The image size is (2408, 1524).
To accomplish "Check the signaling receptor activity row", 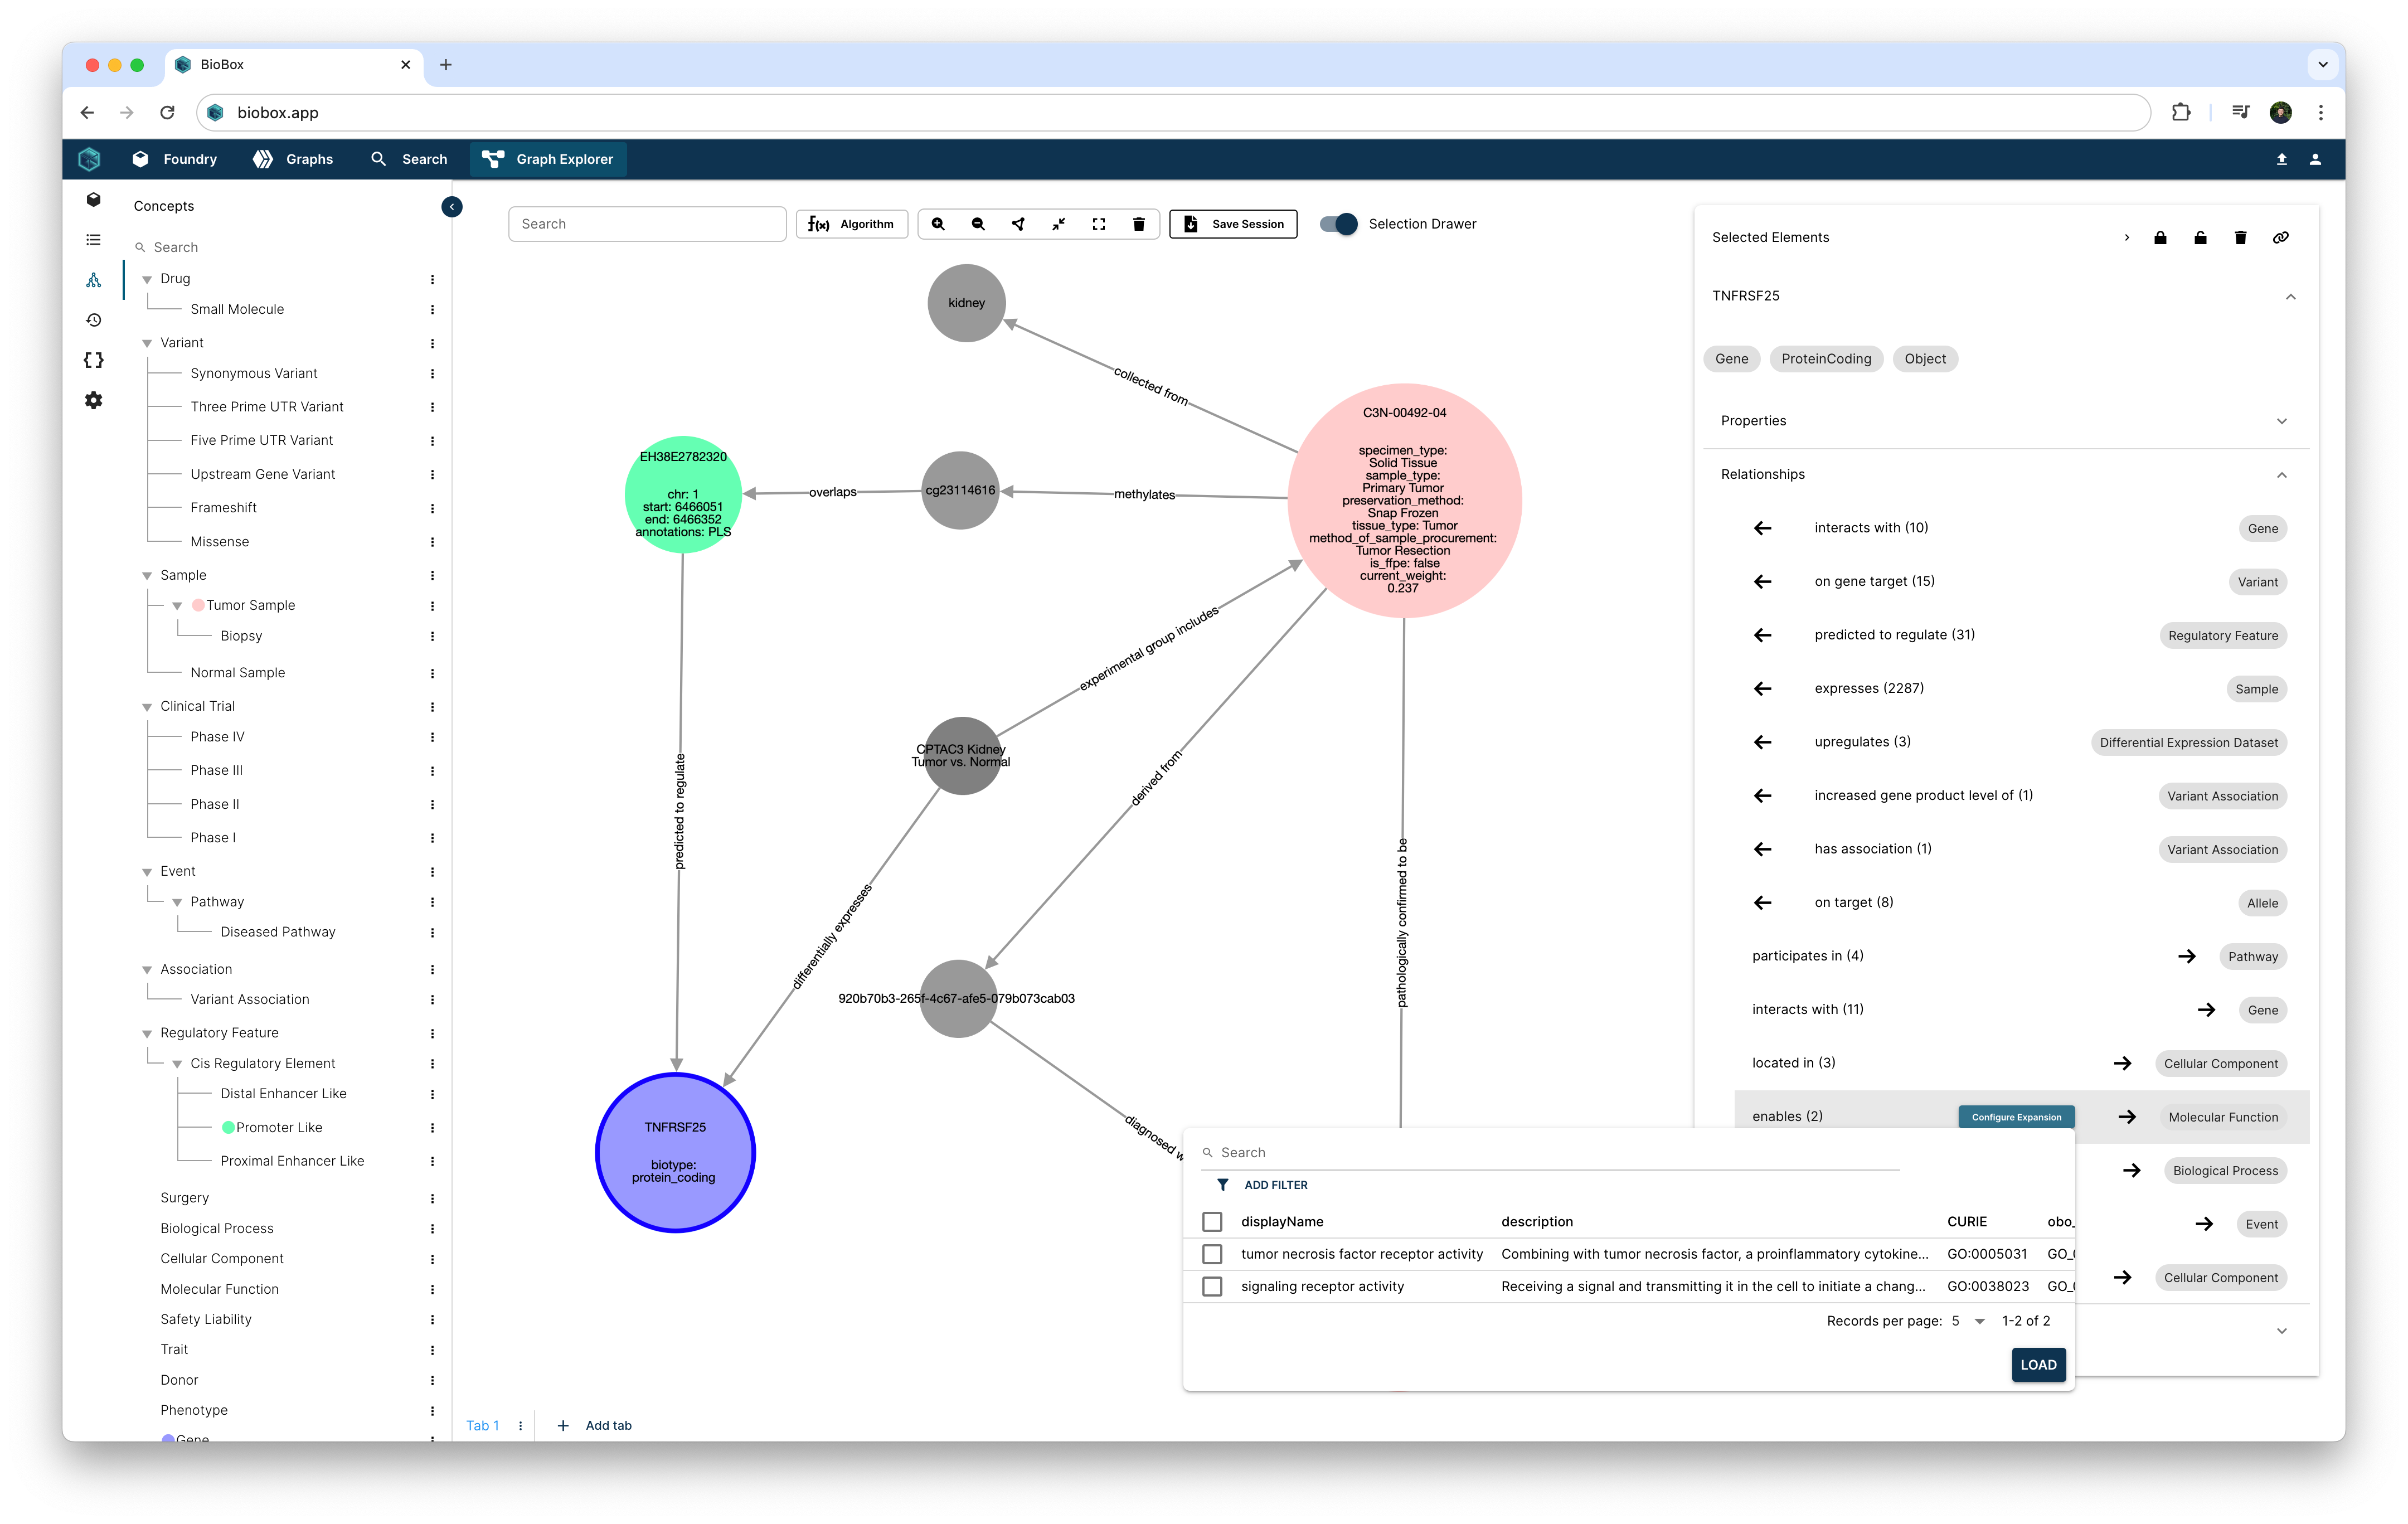I will 1212,1286.
